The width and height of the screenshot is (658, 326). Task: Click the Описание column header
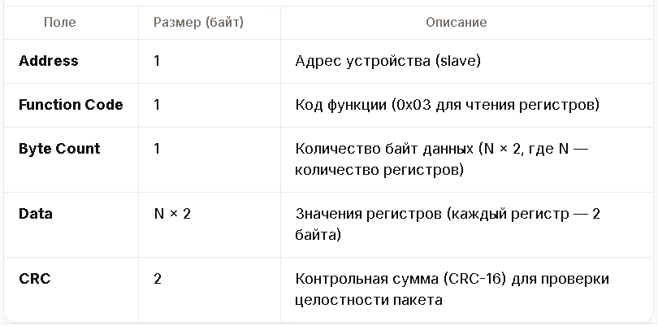pyautogui.click(x=457, y=22)
